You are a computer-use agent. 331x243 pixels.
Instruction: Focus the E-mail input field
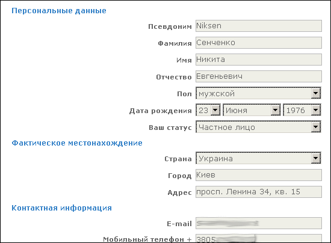click(259, 223)
